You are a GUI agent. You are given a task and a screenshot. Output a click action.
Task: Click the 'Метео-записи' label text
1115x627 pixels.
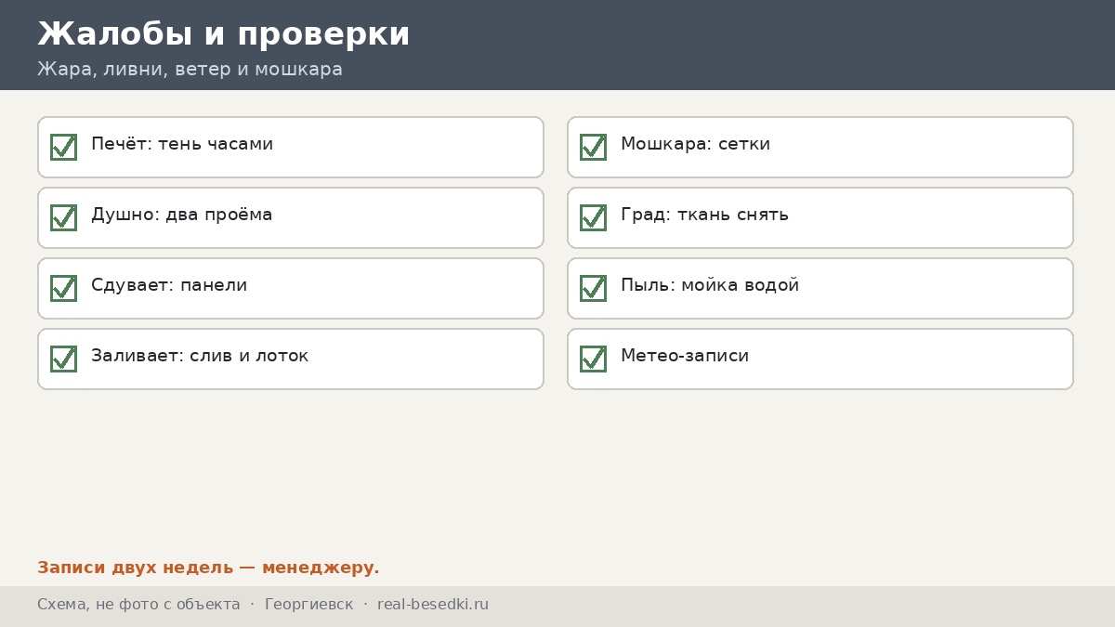[685, 356]
